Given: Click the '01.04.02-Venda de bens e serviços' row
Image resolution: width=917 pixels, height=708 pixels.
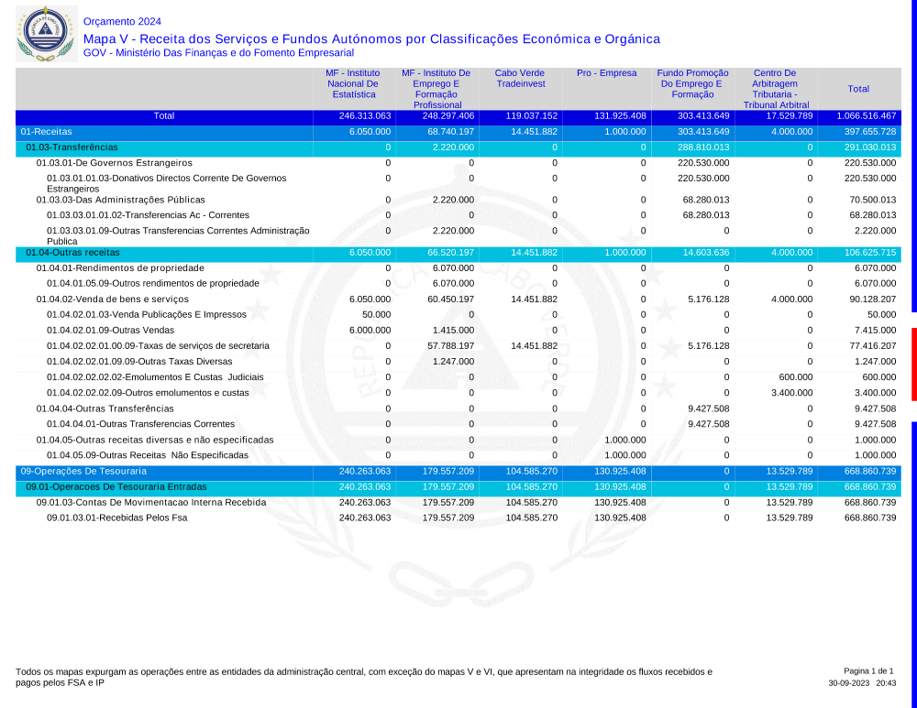Looking at the screenshot, I should pyautogui.click(x=112, y=300).
